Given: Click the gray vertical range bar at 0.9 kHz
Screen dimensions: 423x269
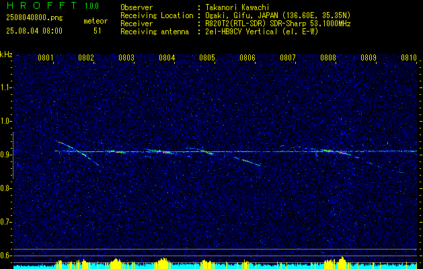Looking at the screenshot, I should point(13,155).
